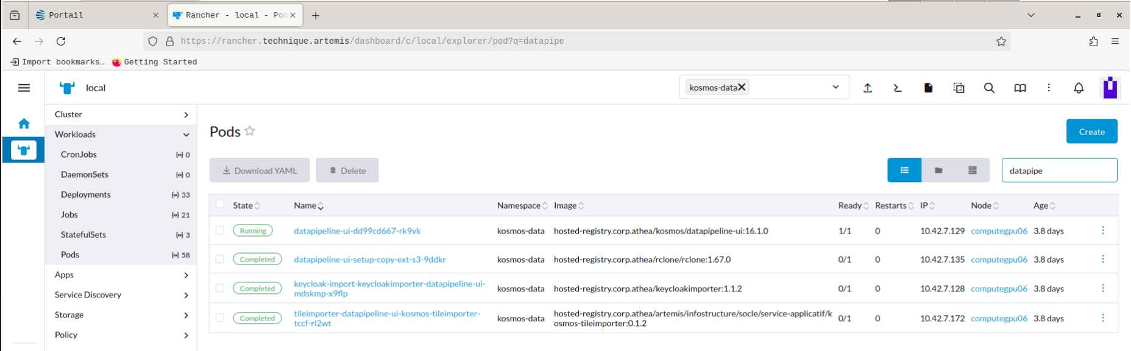
Task: Sort table by Name column
Action: tap(309, 206)
